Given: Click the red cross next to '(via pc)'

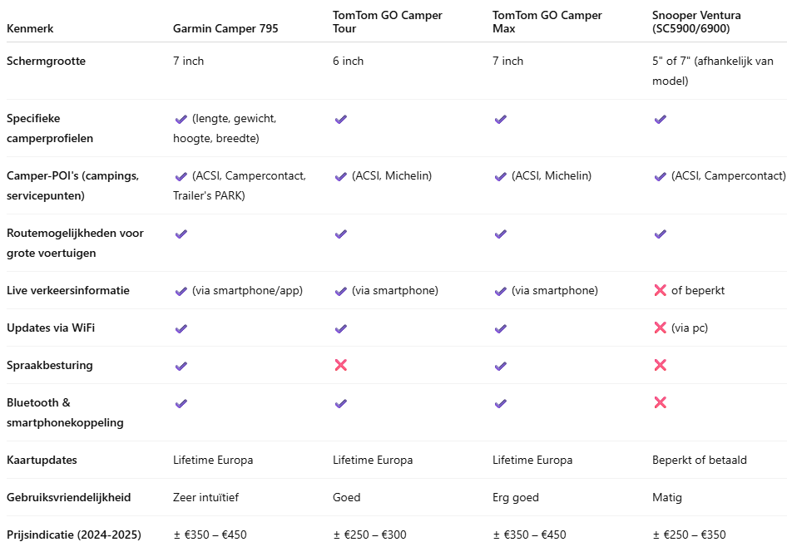Looking at the screenshot, I should 660,328.
